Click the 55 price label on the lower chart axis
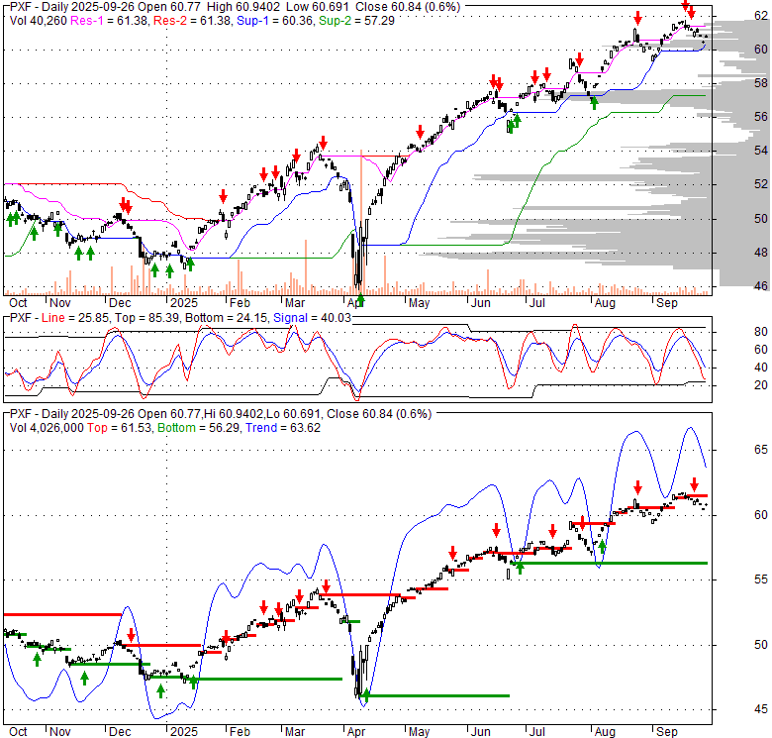The height and width of the screenshot is (738, 772). click(761, 580)
